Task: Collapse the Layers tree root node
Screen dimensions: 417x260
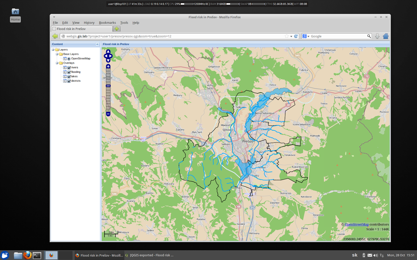Action: click(x=53, y=49)
